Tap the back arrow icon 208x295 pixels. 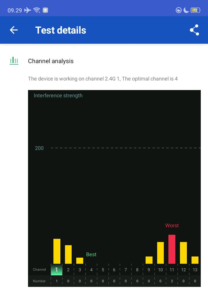(x=14, y=30)
